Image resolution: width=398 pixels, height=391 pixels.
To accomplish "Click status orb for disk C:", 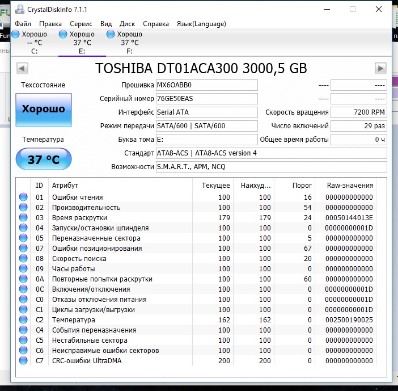I will tap(15, 34).
